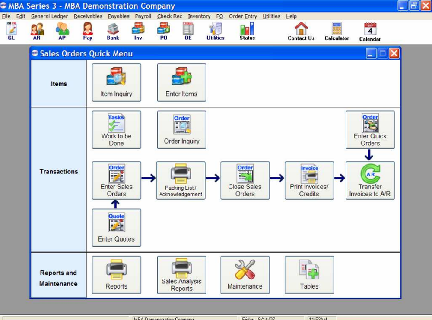
Task: Click the Reports and Maintenance section label
Action: 58,278
